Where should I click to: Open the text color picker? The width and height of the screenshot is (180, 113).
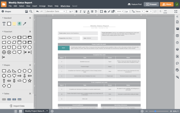[88, 12]
